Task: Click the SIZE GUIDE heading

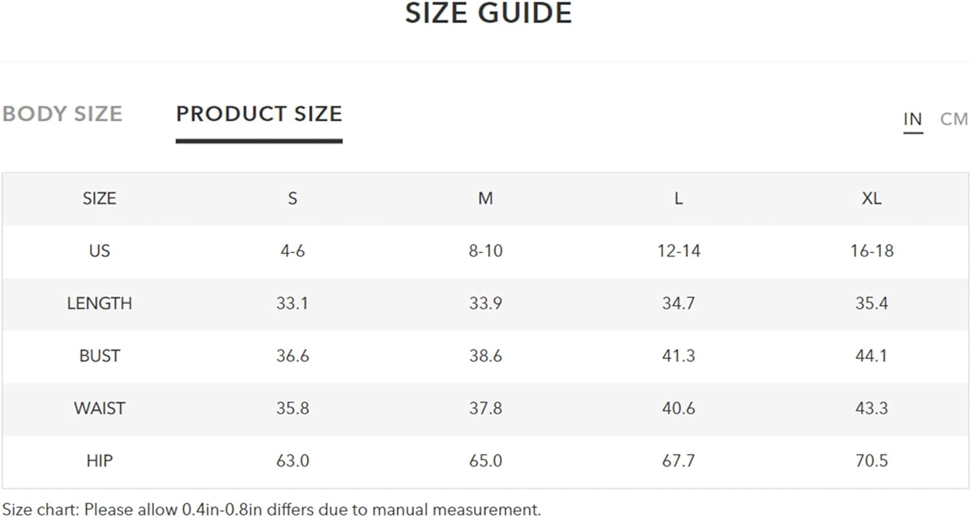Action: [x=489, y=13]
